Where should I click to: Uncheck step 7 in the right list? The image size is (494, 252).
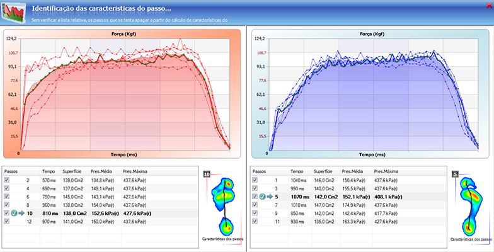255,205
